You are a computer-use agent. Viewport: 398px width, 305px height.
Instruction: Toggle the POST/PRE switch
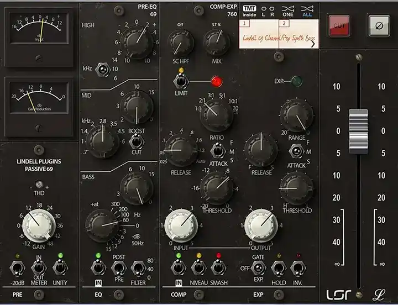click(119, 269)
